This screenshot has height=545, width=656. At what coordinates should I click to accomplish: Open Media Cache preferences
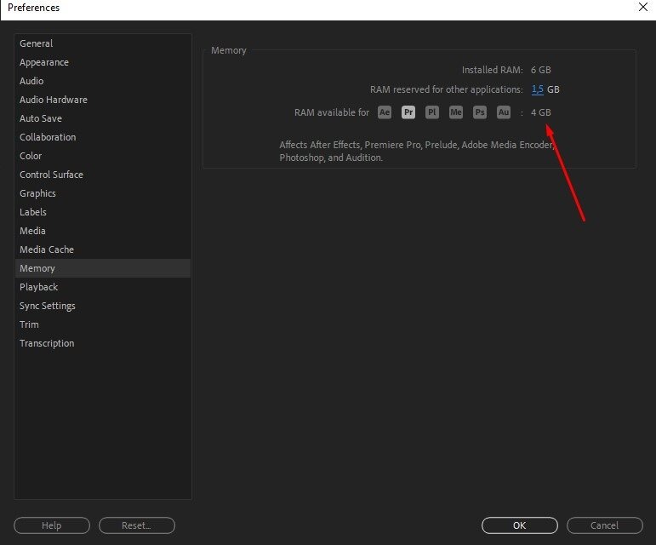103,250
